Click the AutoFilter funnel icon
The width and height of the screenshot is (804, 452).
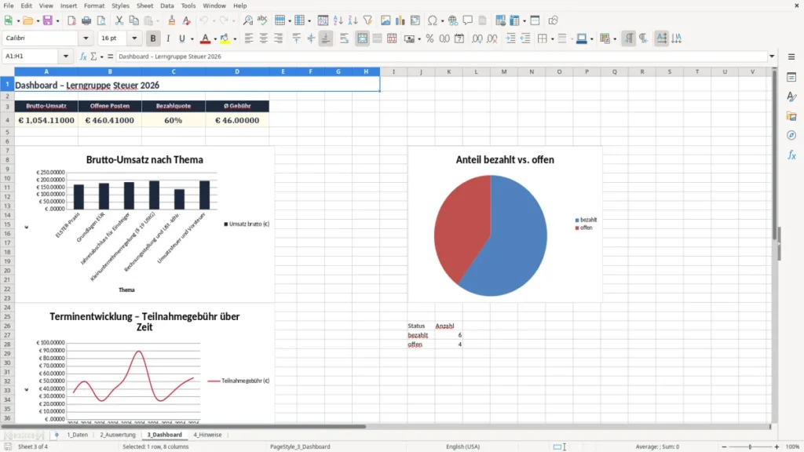367,20
